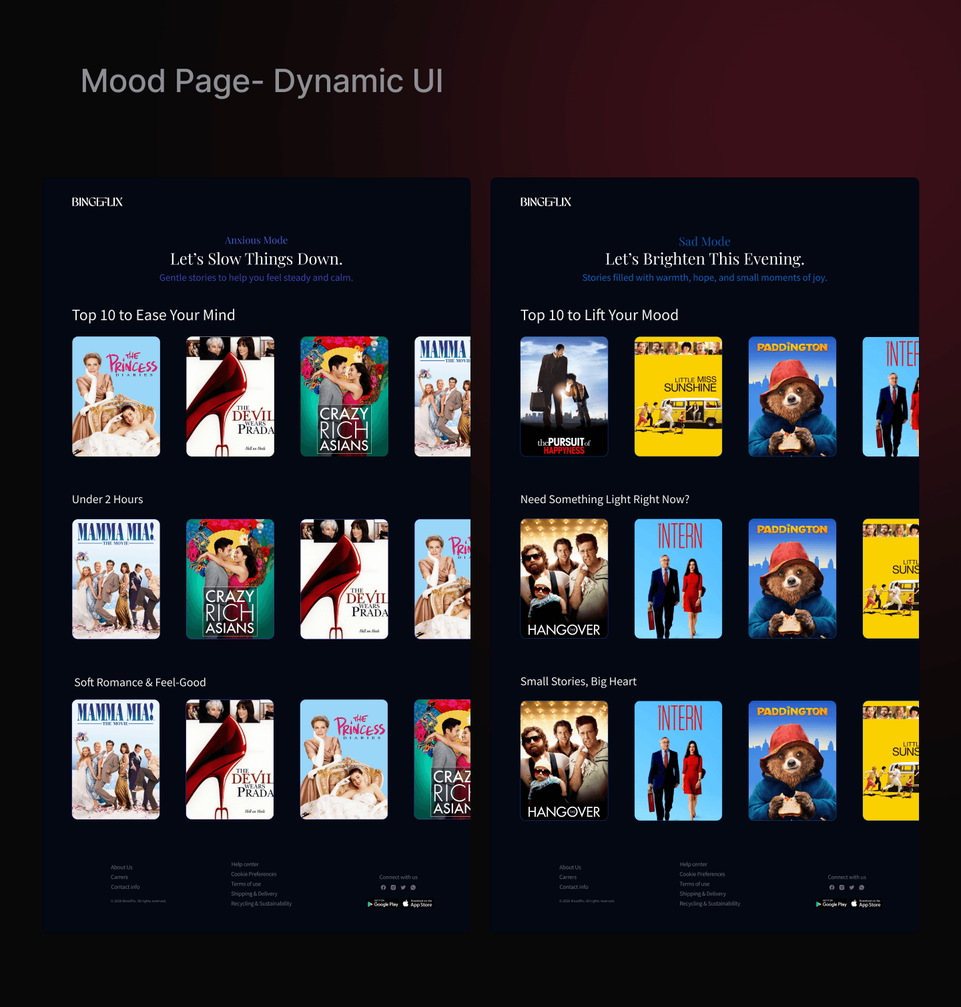Screen dimensions: 961x1007
Task: Open WhatsApp icon in Sad Mode footer
Action: (862, 888)
